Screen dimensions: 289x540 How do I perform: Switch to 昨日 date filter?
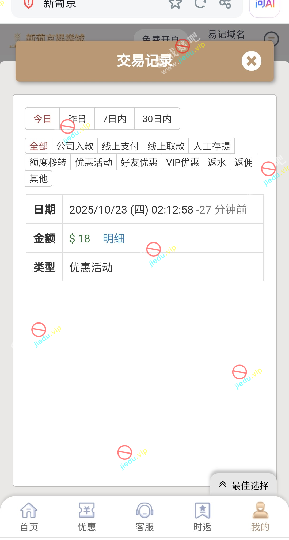point(77,119)
